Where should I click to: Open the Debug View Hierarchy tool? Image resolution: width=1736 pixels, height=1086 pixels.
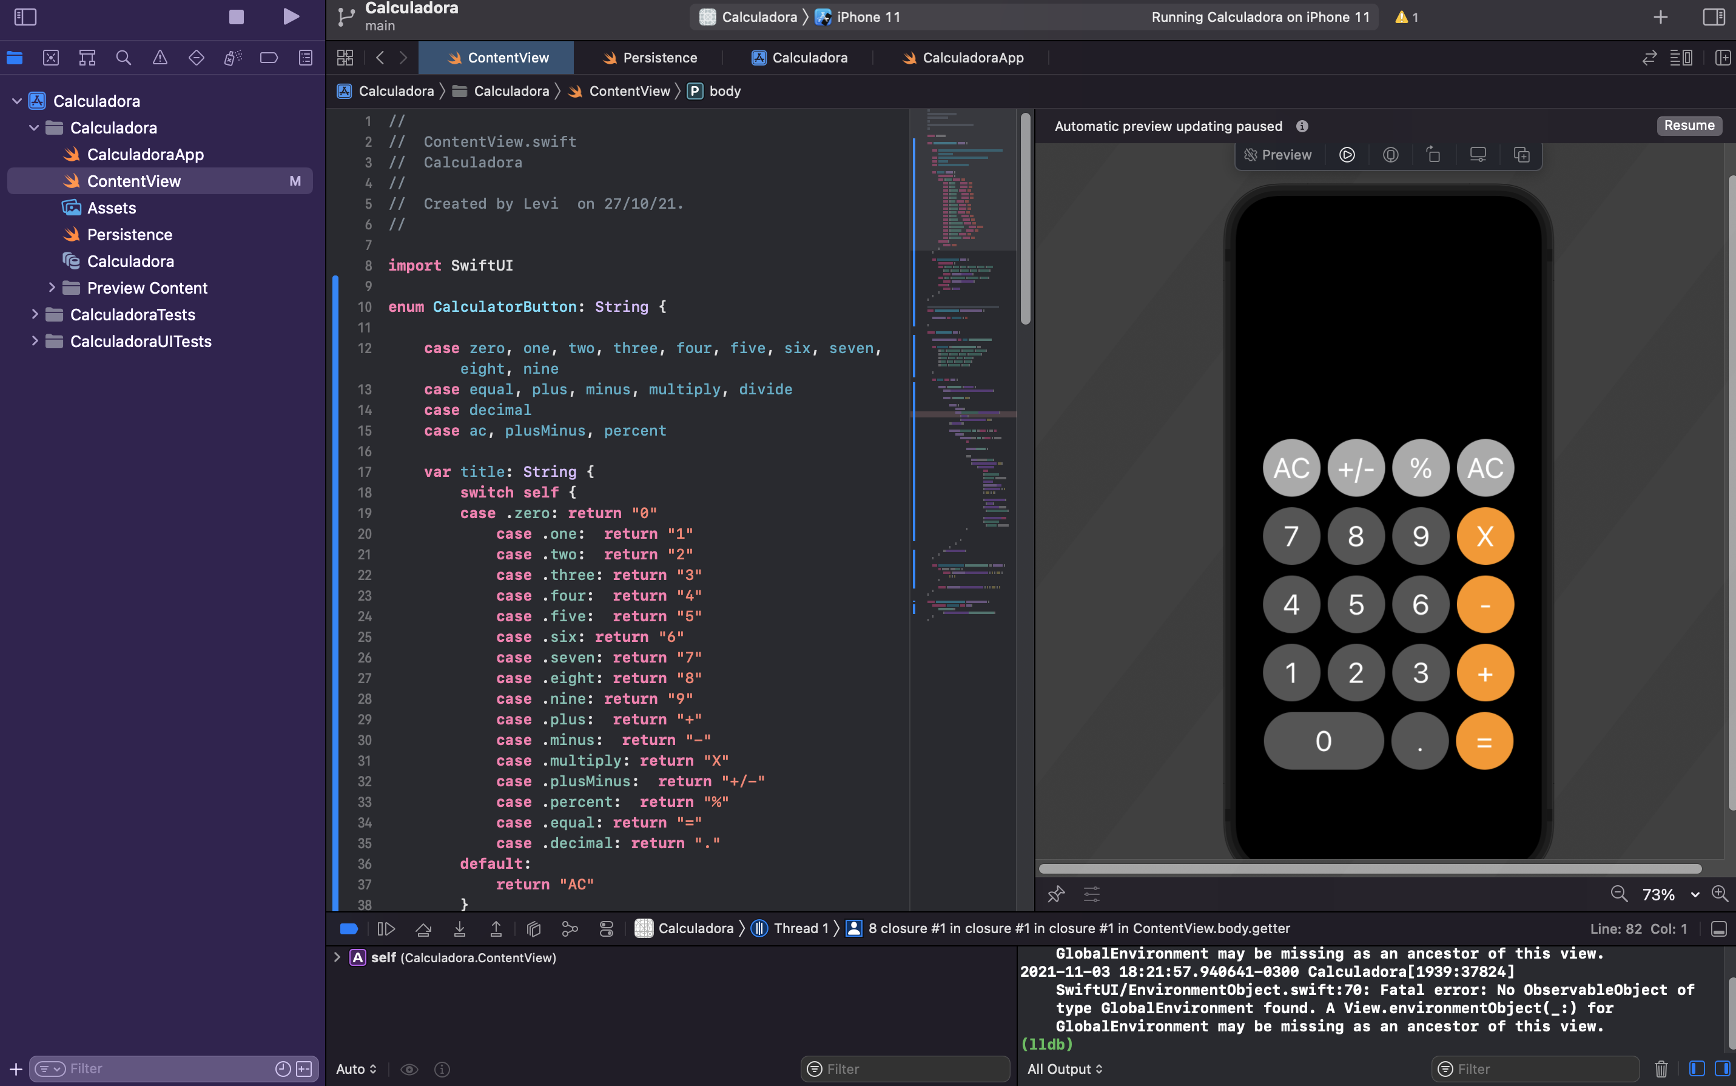coord(533,928)
